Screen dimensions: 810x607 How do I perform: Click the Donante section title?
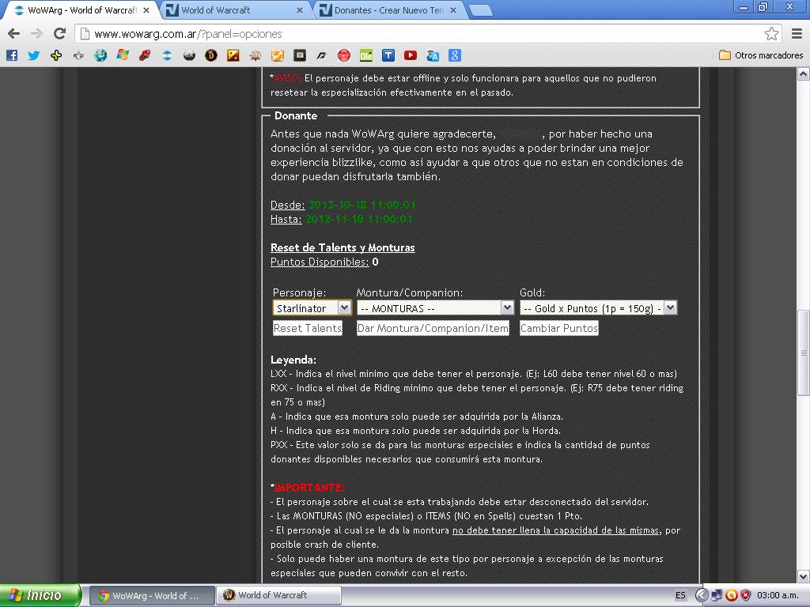[x=296, y=115]
